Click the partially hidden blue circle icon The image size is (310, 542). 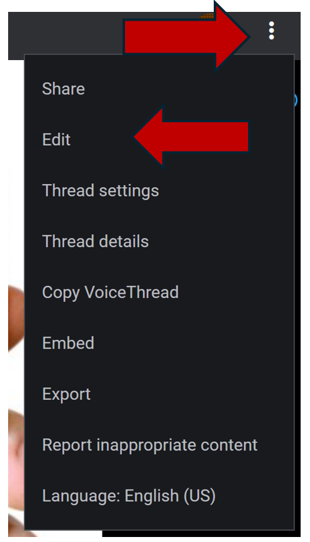pyautogui.click(x=296, y=100)
